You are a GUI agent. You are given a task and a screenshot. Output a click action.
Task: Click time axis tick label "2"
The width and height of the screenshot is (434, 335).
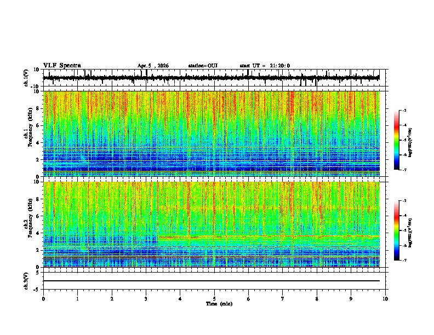[x=112, y=299]
